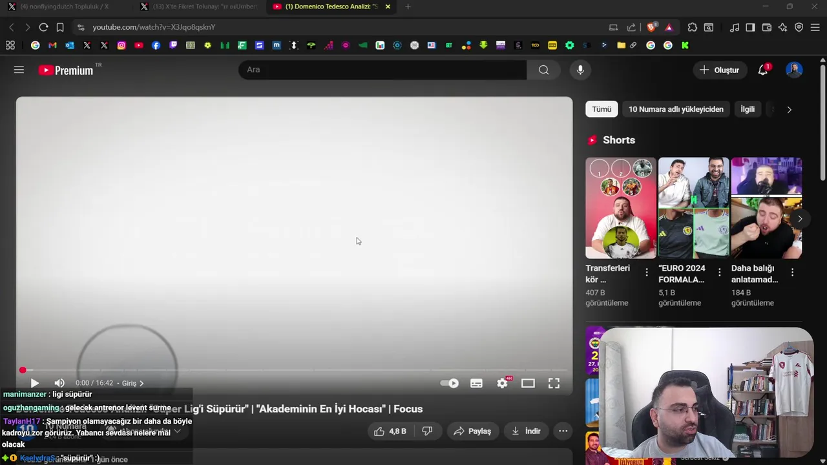
Task: Click the 0:00 / 16:42 time display
Action: [94, 383]
